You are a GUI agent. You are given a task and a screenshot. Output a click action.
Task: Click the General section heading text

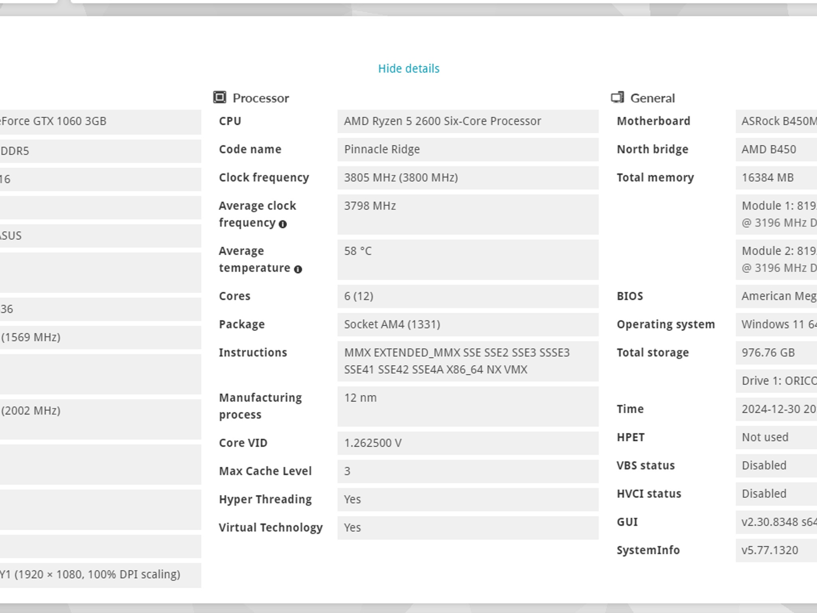(652, 98)
